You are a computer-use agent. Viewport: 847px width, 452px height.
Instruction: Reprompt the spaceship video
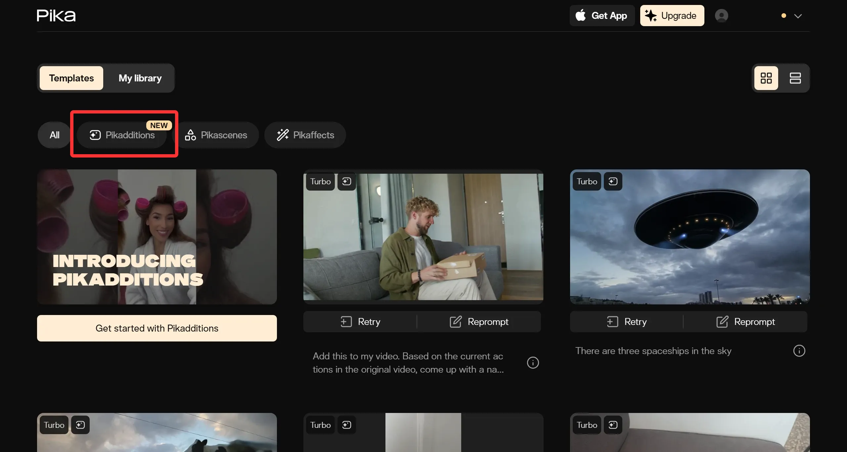point(745,322)
